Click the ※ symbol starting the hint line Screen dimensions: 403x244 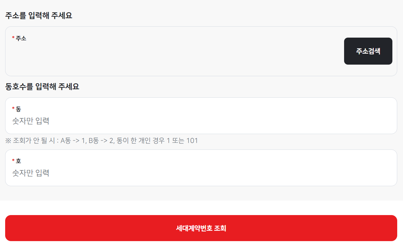[8, 140]
